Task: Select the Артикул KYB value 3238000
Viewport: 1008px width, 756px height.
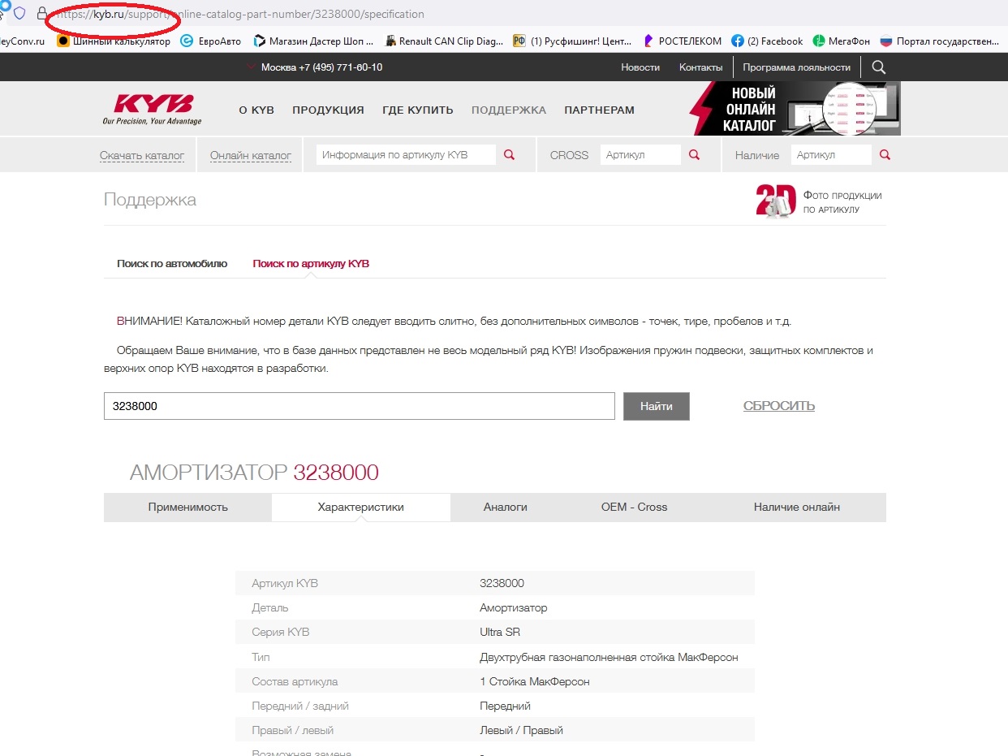Action: (502, 583)
